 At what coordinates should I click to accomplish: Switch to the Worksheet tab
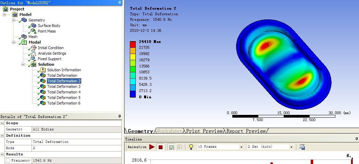click(x=169, y=131)
